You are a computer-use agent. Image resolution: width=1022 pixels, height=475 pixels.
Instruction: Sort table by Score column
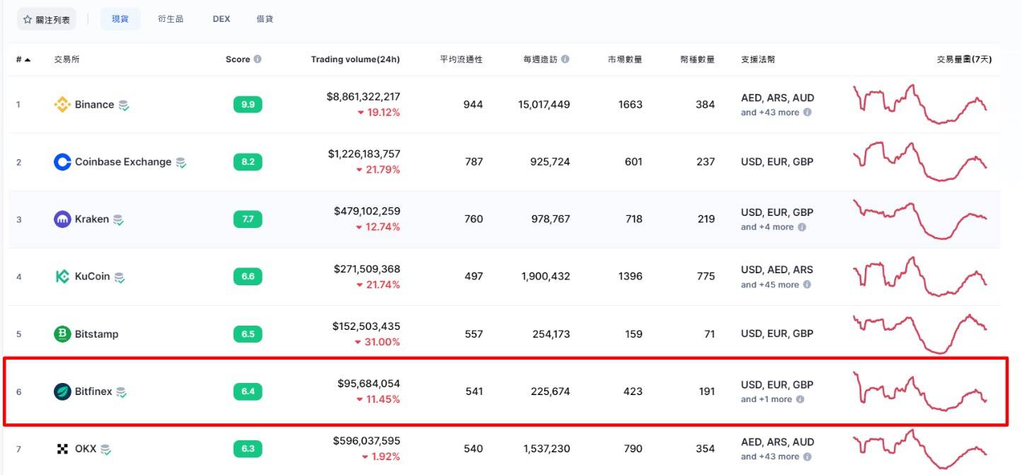[238, 59]
